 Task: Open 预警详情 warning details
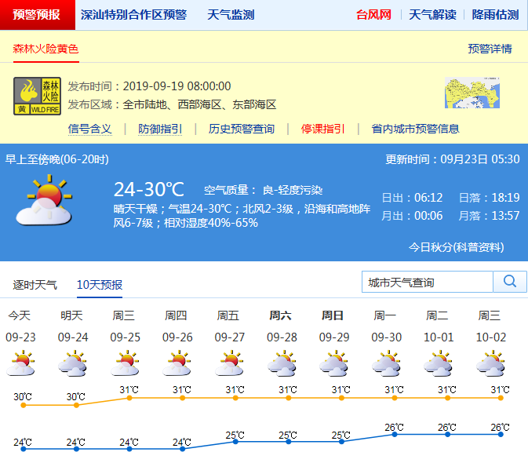[490, 49]
